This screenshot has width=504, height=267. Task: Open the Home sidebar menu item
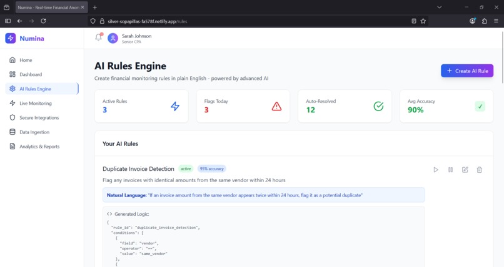(42, 60)
